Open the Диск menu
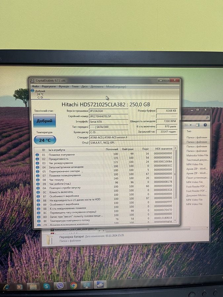The image size is (223, 297). 85,86
